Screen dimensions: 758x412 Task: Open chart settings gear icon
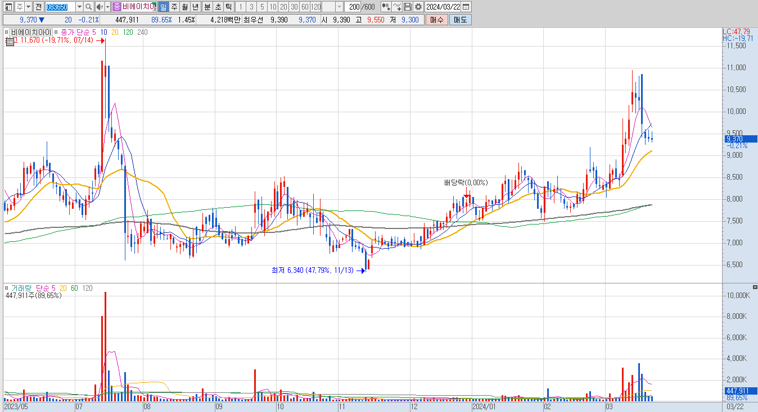(x=418, y=7)
